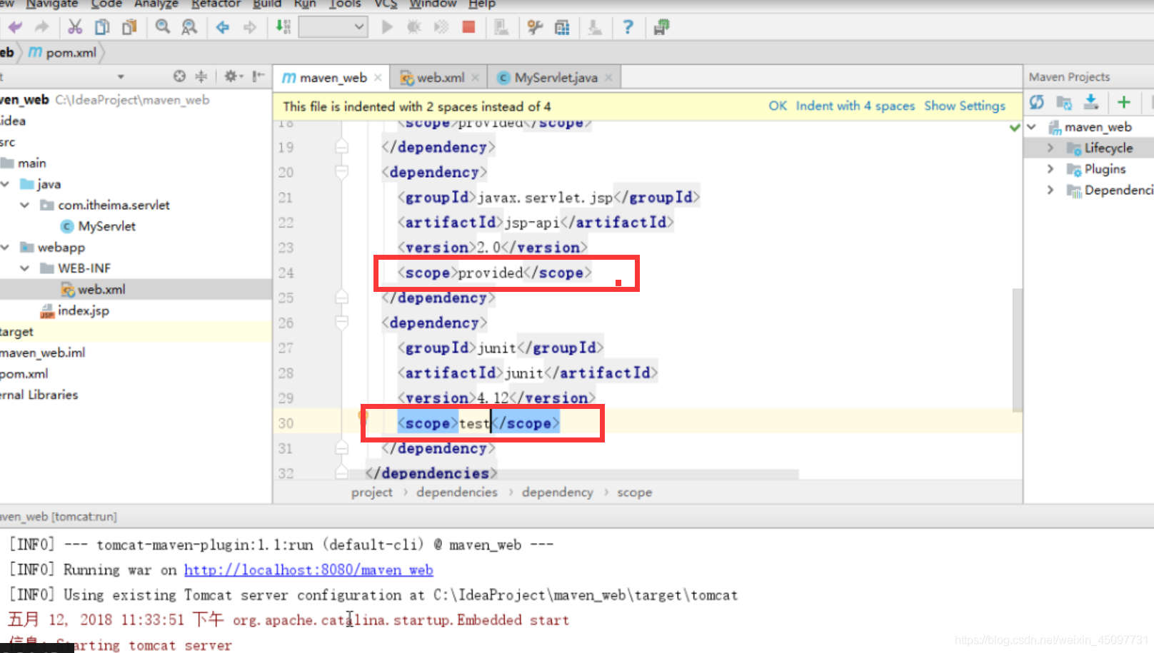Viewport: 1154px width, 653px height.
Task: Open the run configuration dropdown
Action: click(x=333, y=28)
